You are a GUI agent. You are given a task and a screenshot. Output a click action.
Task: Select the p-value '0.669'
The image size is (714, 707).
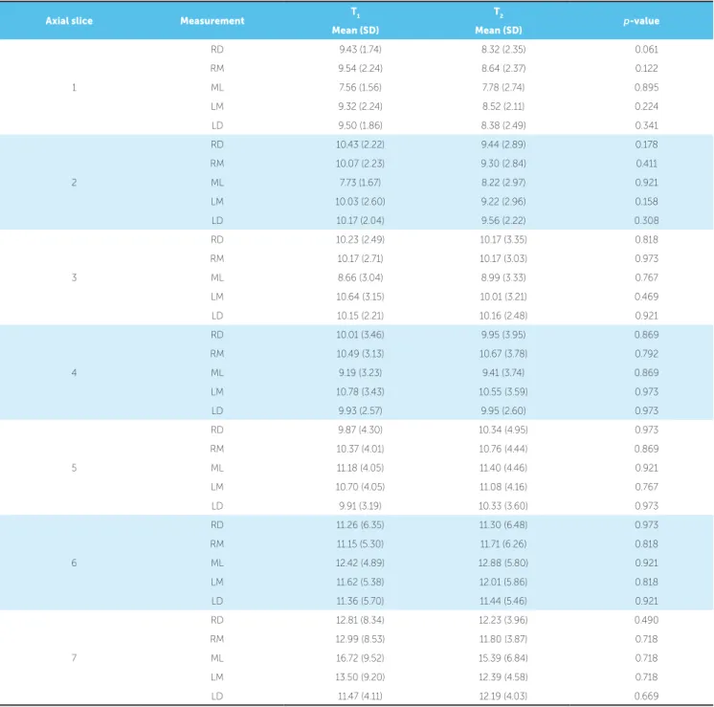coord(647,696)
